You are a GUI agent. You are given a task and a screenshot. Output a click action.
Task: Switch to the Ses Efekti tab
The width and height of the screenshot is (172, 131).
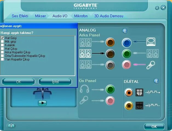[20, 16]
